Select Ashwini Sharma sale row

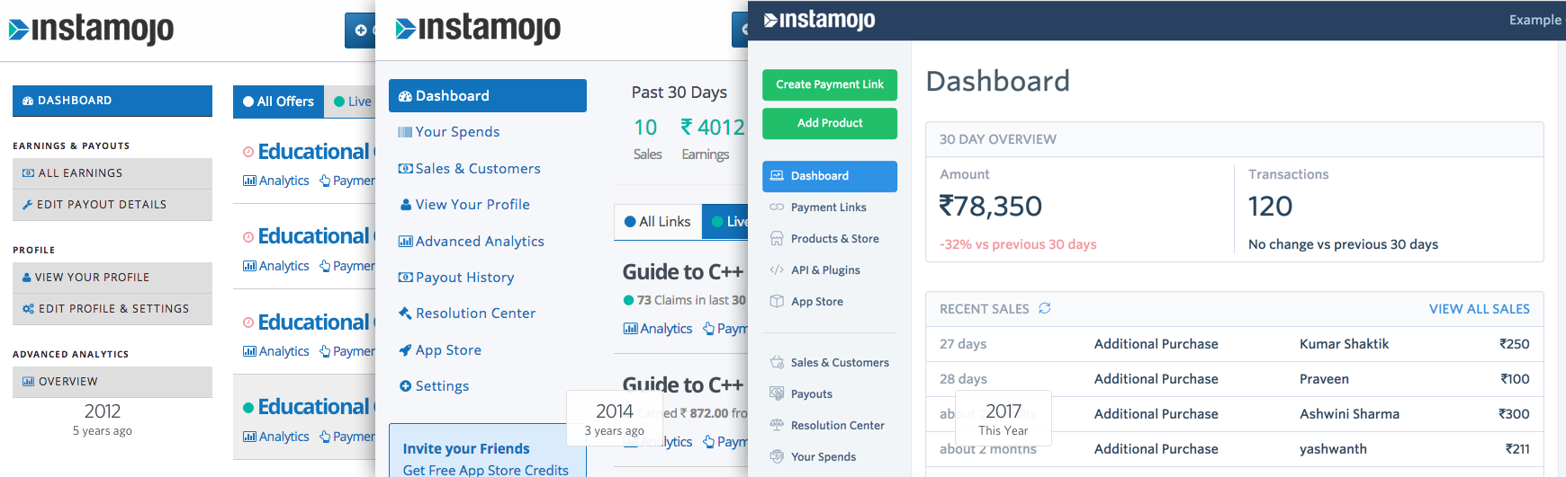(x=1235, y=414)
